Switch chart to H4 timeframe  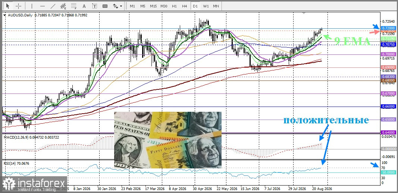click(185, 6)
